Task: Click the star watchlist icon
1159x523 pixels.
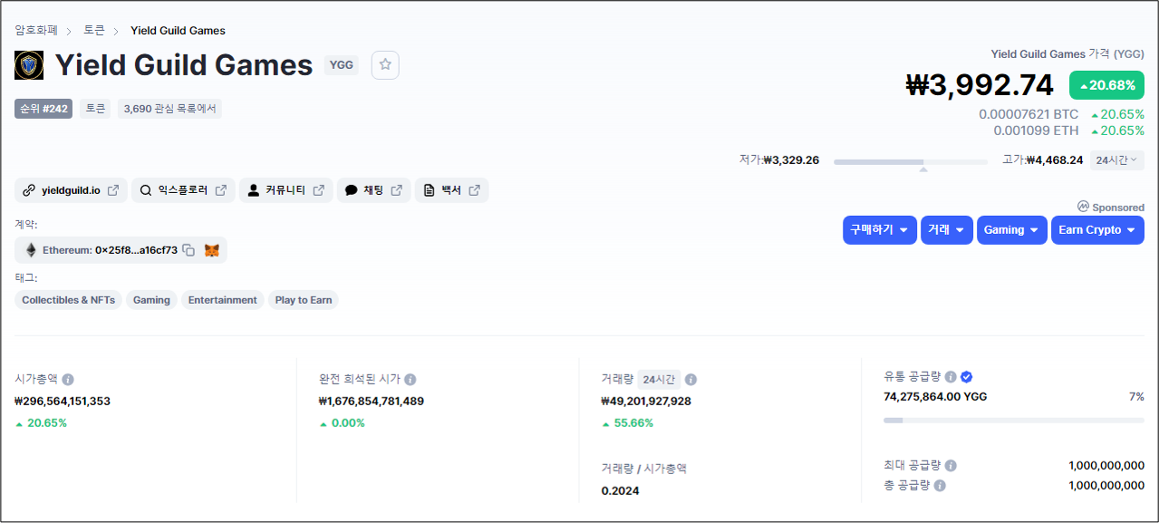Action: (x=385, y=65)
